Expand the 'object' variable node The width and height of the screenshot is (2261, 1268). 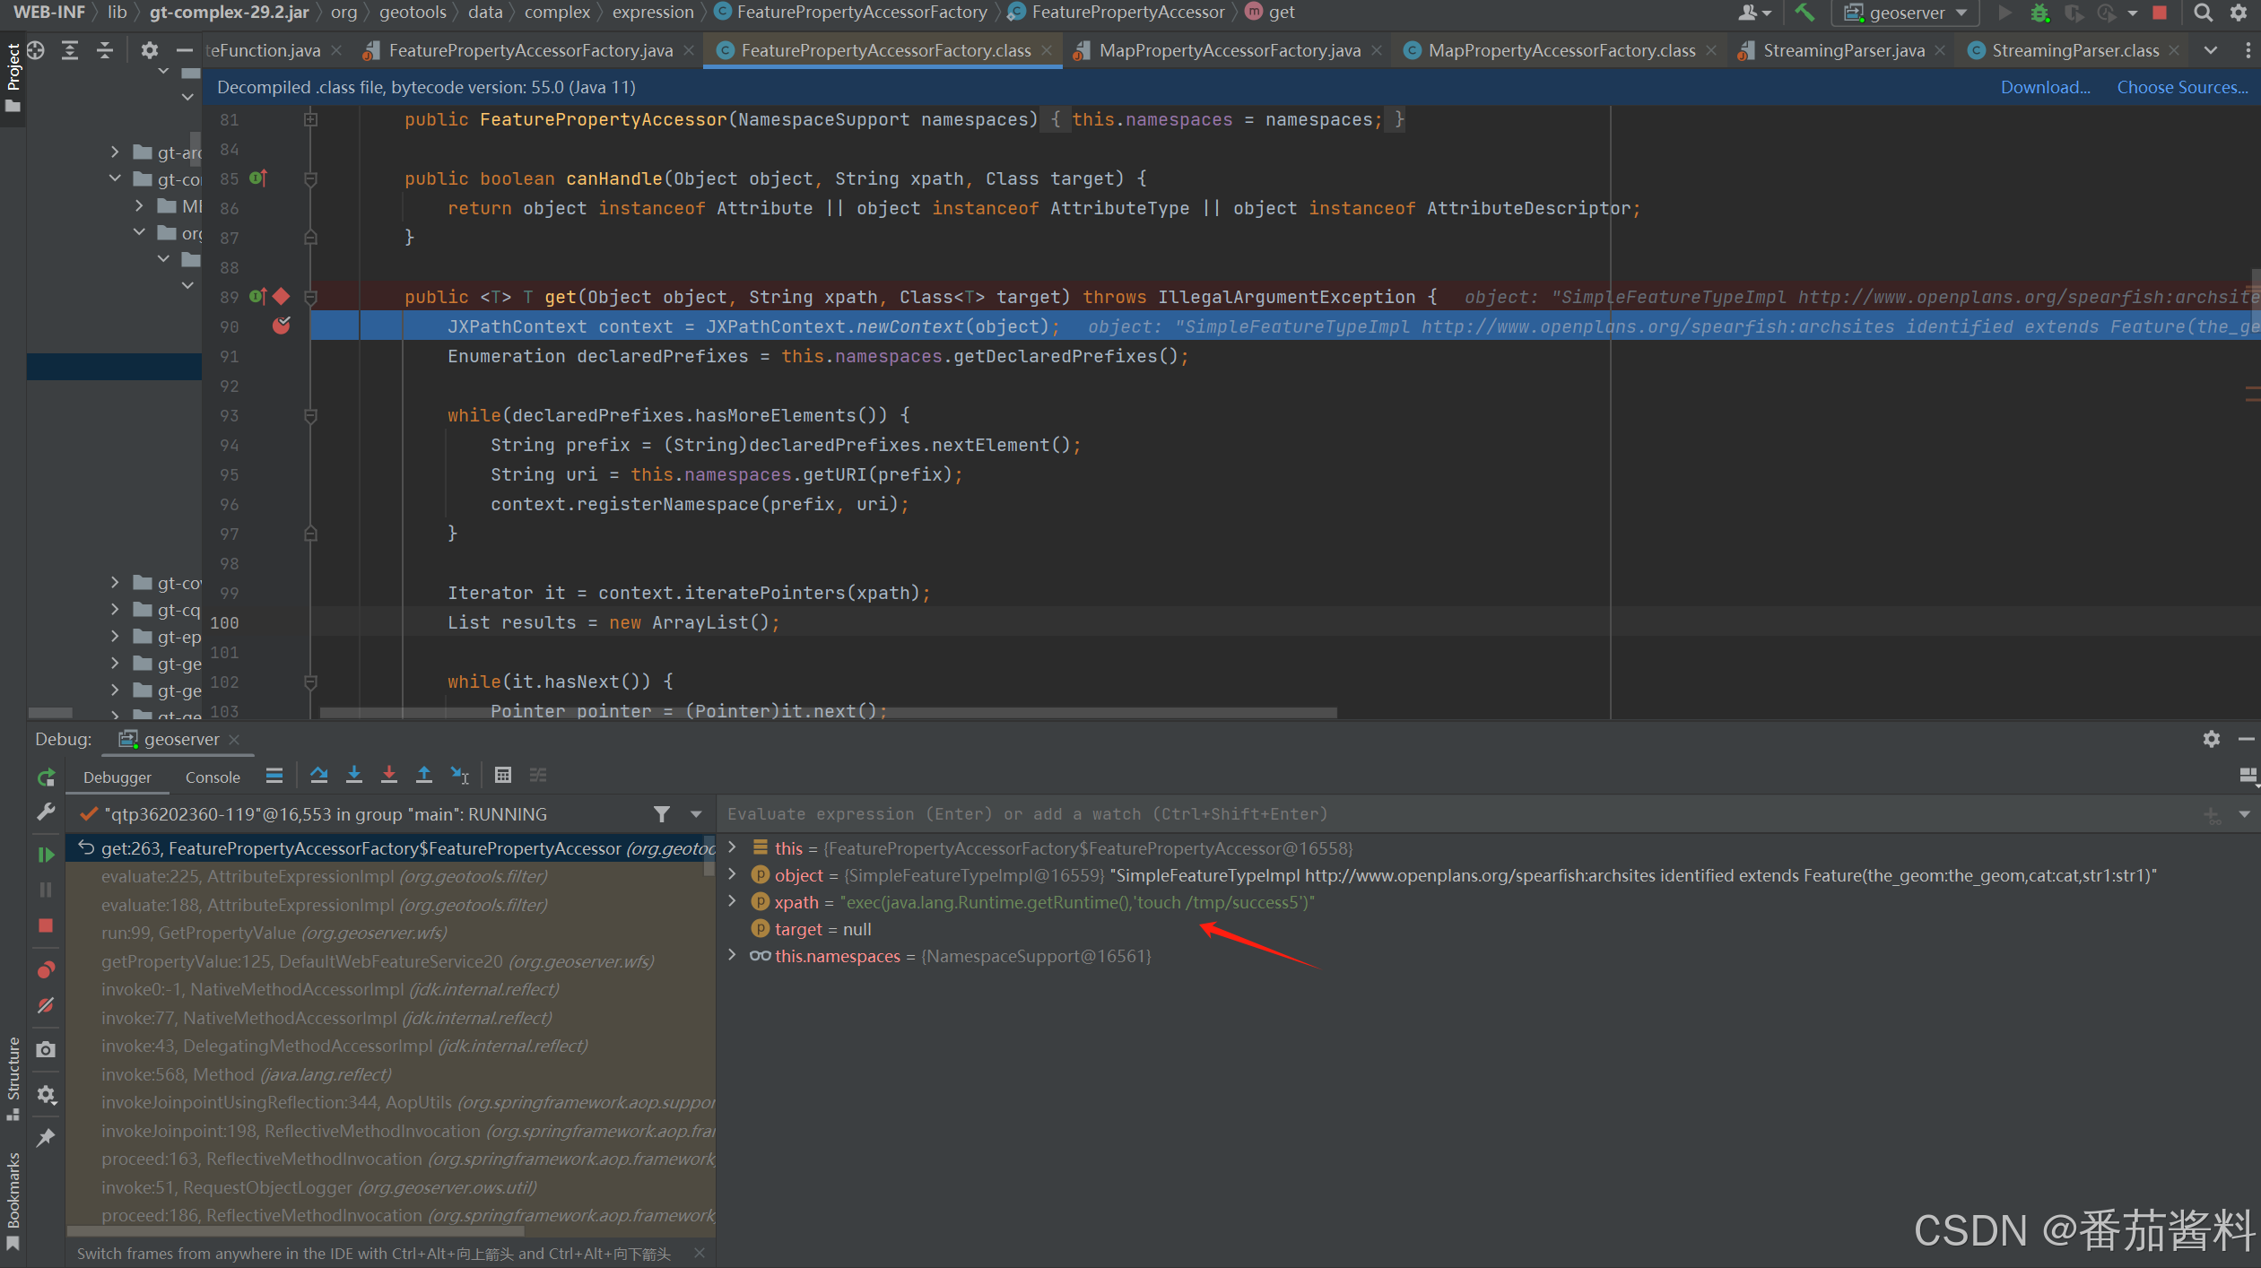click(x=733, y=874)
